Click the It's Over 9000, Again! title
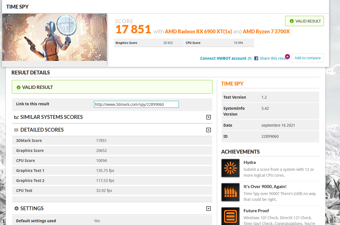The width and height of the screenshot is (340, 225). [x=265, y=187]
